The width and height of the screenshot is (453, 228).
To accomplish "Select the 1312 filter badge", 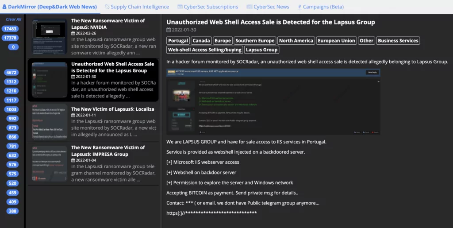I will pos(11,82).
